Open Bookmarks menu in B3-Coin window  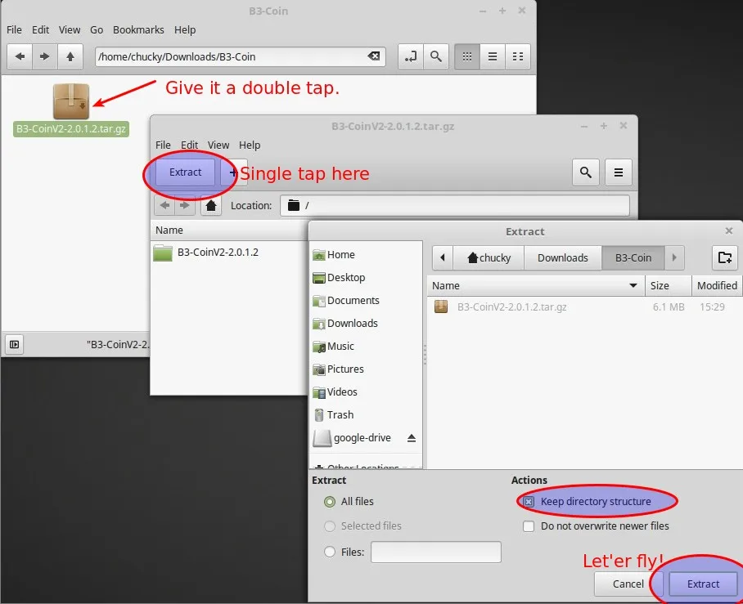[x=138, y=29]
